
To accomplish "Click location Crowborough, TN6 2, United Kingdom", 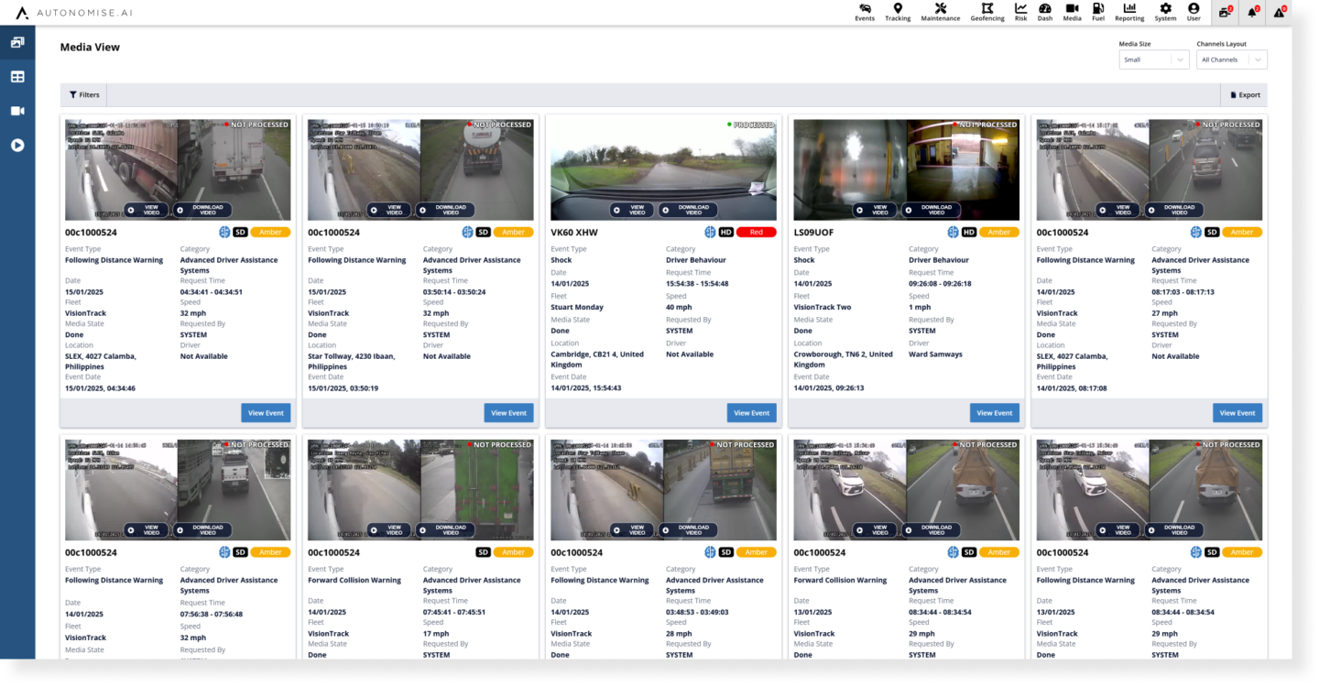I will pos(843,359).
